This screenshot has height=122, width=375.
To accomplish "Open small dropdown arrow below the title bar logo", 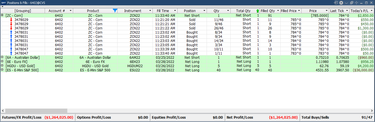I will click(2, 6).
